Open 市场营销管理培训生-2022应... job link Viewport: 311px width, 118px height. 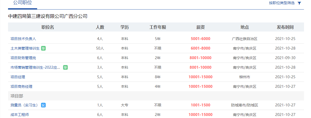coord(35,67)
